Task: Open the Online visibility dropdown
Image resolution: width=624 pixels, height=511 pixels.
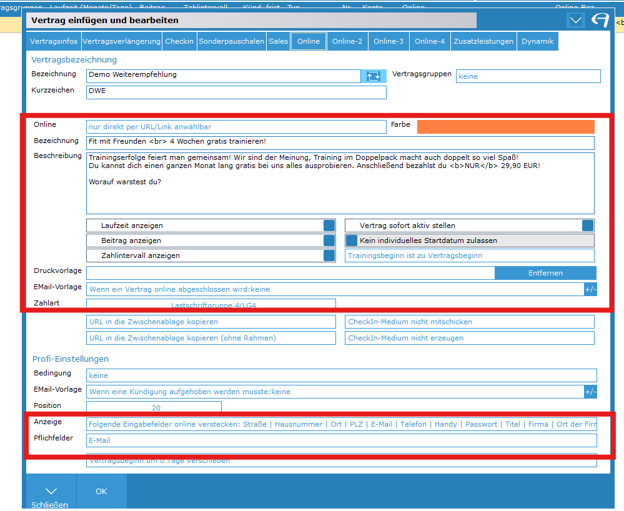Action: (x=236, y=127)
